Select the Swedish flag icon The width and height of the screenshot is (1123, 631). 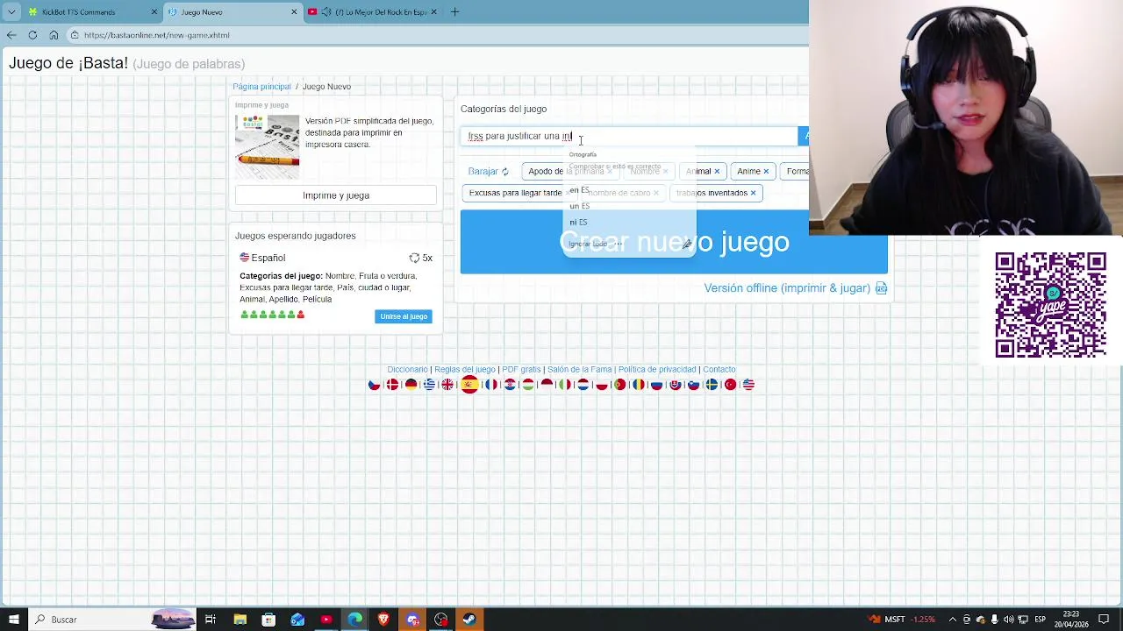(712, 385)
